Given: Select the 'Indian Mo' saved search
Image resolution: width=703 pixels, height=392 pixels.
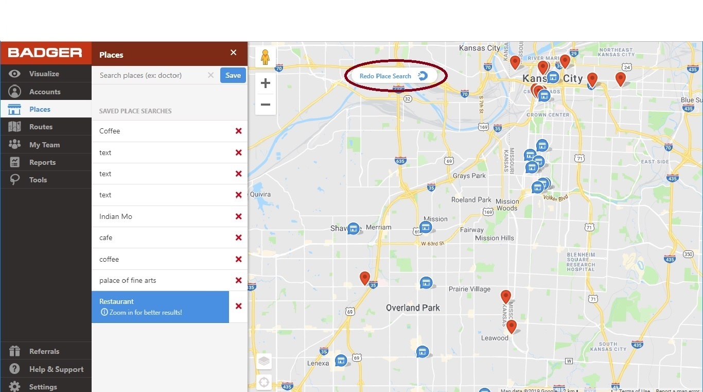Looking at the screenshot, I should pos(161,216).
